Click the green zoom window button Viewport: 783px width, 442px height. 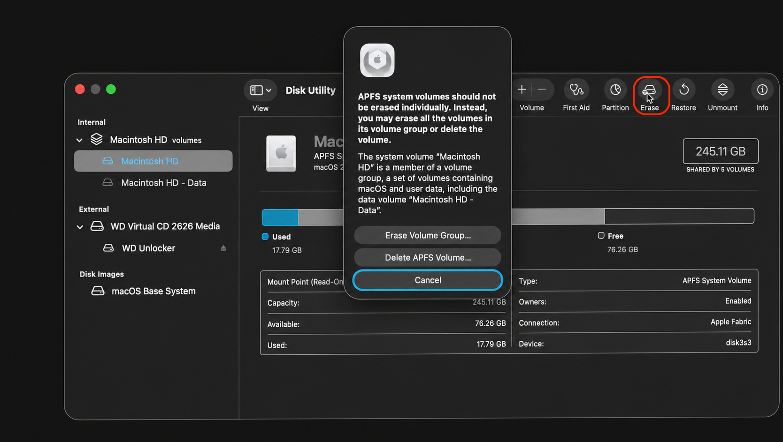[111, 89]
